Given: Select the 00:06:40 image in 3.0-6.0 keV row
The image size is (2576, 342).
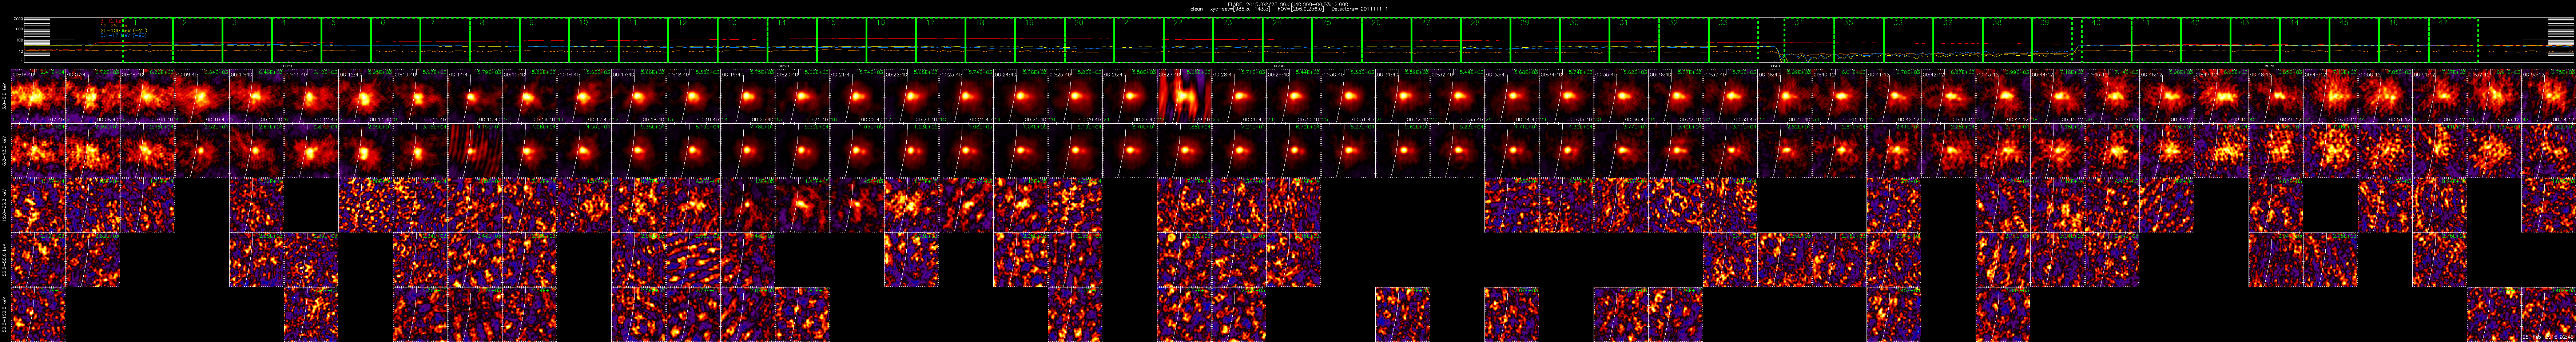Looking at the screenshot, I should tap(38, 96).
